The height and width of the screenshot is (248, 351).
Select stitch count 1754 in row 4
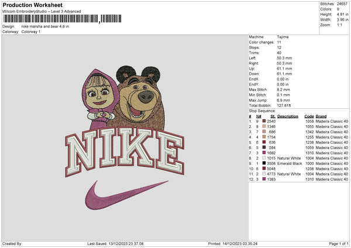(271, 137)
